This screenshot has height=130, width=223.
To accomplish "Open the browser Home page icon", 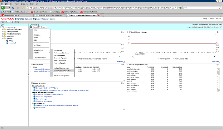I will coord(23,8).
